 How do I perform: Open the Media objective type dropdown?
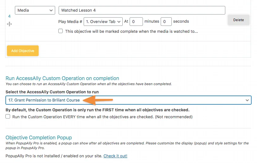[x=35, y=10]
